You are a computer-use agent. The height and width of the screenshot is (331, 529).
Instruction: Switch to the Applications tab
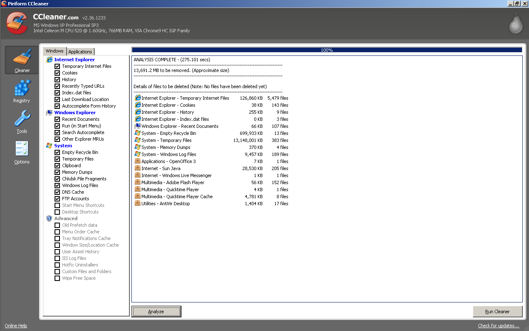(80, 52)
